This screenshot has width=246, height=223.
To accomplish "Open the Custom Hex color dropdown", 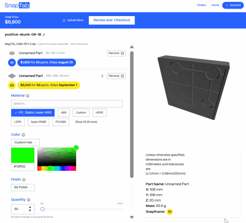I will pos(25,143).
